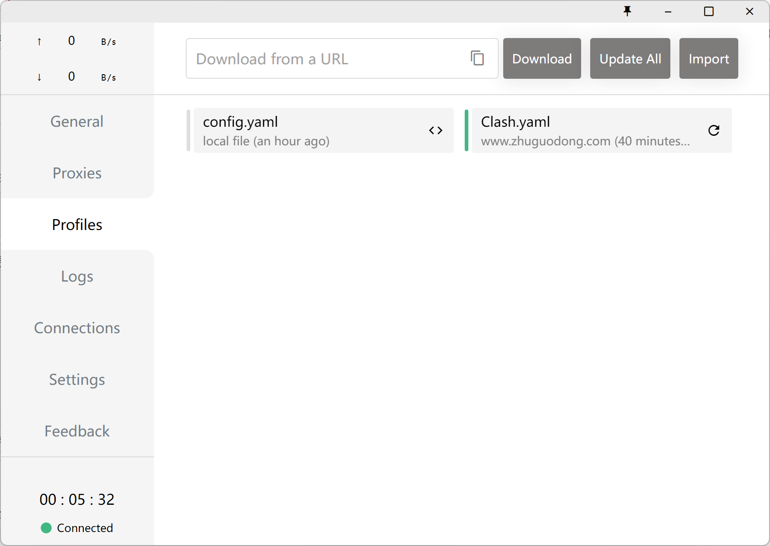Viewport: 770px width, 546px height.
Task: Click the Update All button
Action: (630, 58)
